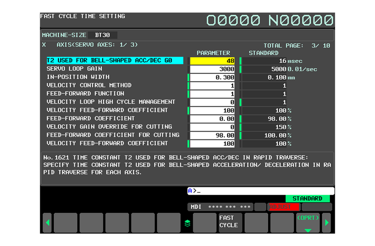
Task: Click the MACHINE-SIZE BT30 field
Action: tap(104, 35)
